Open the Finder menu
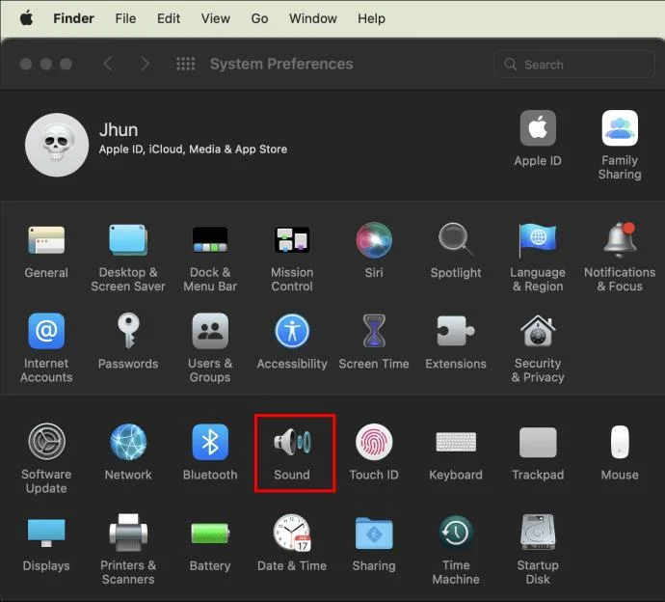665x602 pixels. [x=73, y=18]
